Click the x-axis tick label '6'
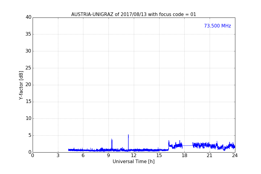The image size is (261, 174). [x=83, y=156]
